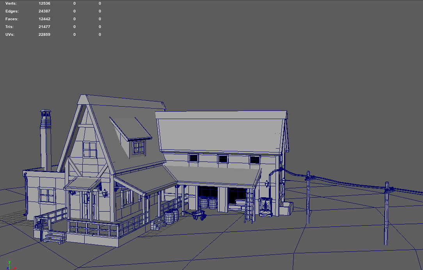Screen dimensions: 423x270
Task: Select the window on the chimney annex wall
Action: (47, 195)
